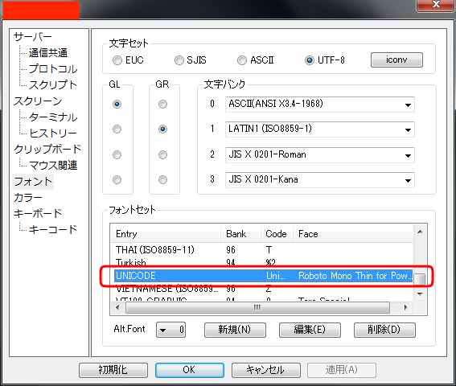456x386 pixels.
Task: Click the Bank column header
Action: click(240, 234)
